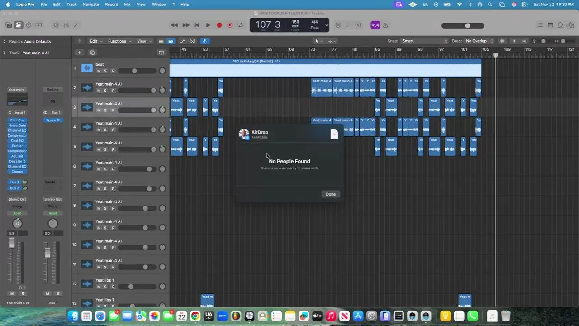Solo track 6 Yeat main 4 AI
The image size is (579, 326).
[105, 169]
